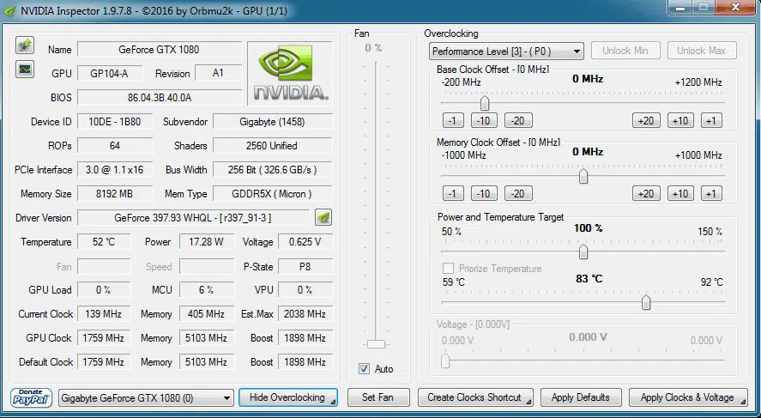Click the Memory Size value 8192 MB

(x=115, y=194)
